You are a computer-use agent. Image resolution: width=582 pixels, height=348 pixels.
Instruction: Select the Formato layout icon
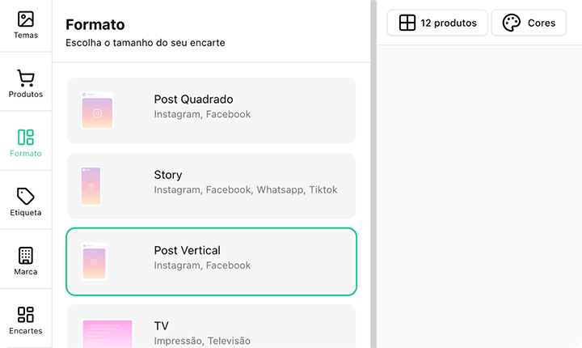[26, 138]
